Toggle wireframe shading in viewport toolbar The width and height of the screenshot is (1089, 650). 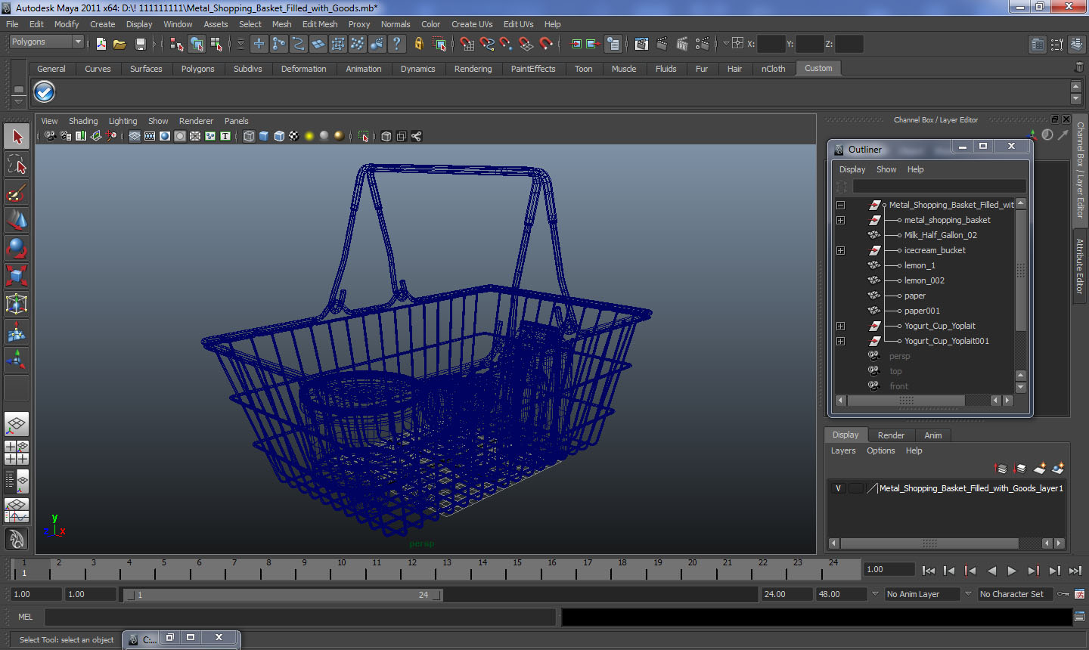pyautogui.click(x=249, y=136)
